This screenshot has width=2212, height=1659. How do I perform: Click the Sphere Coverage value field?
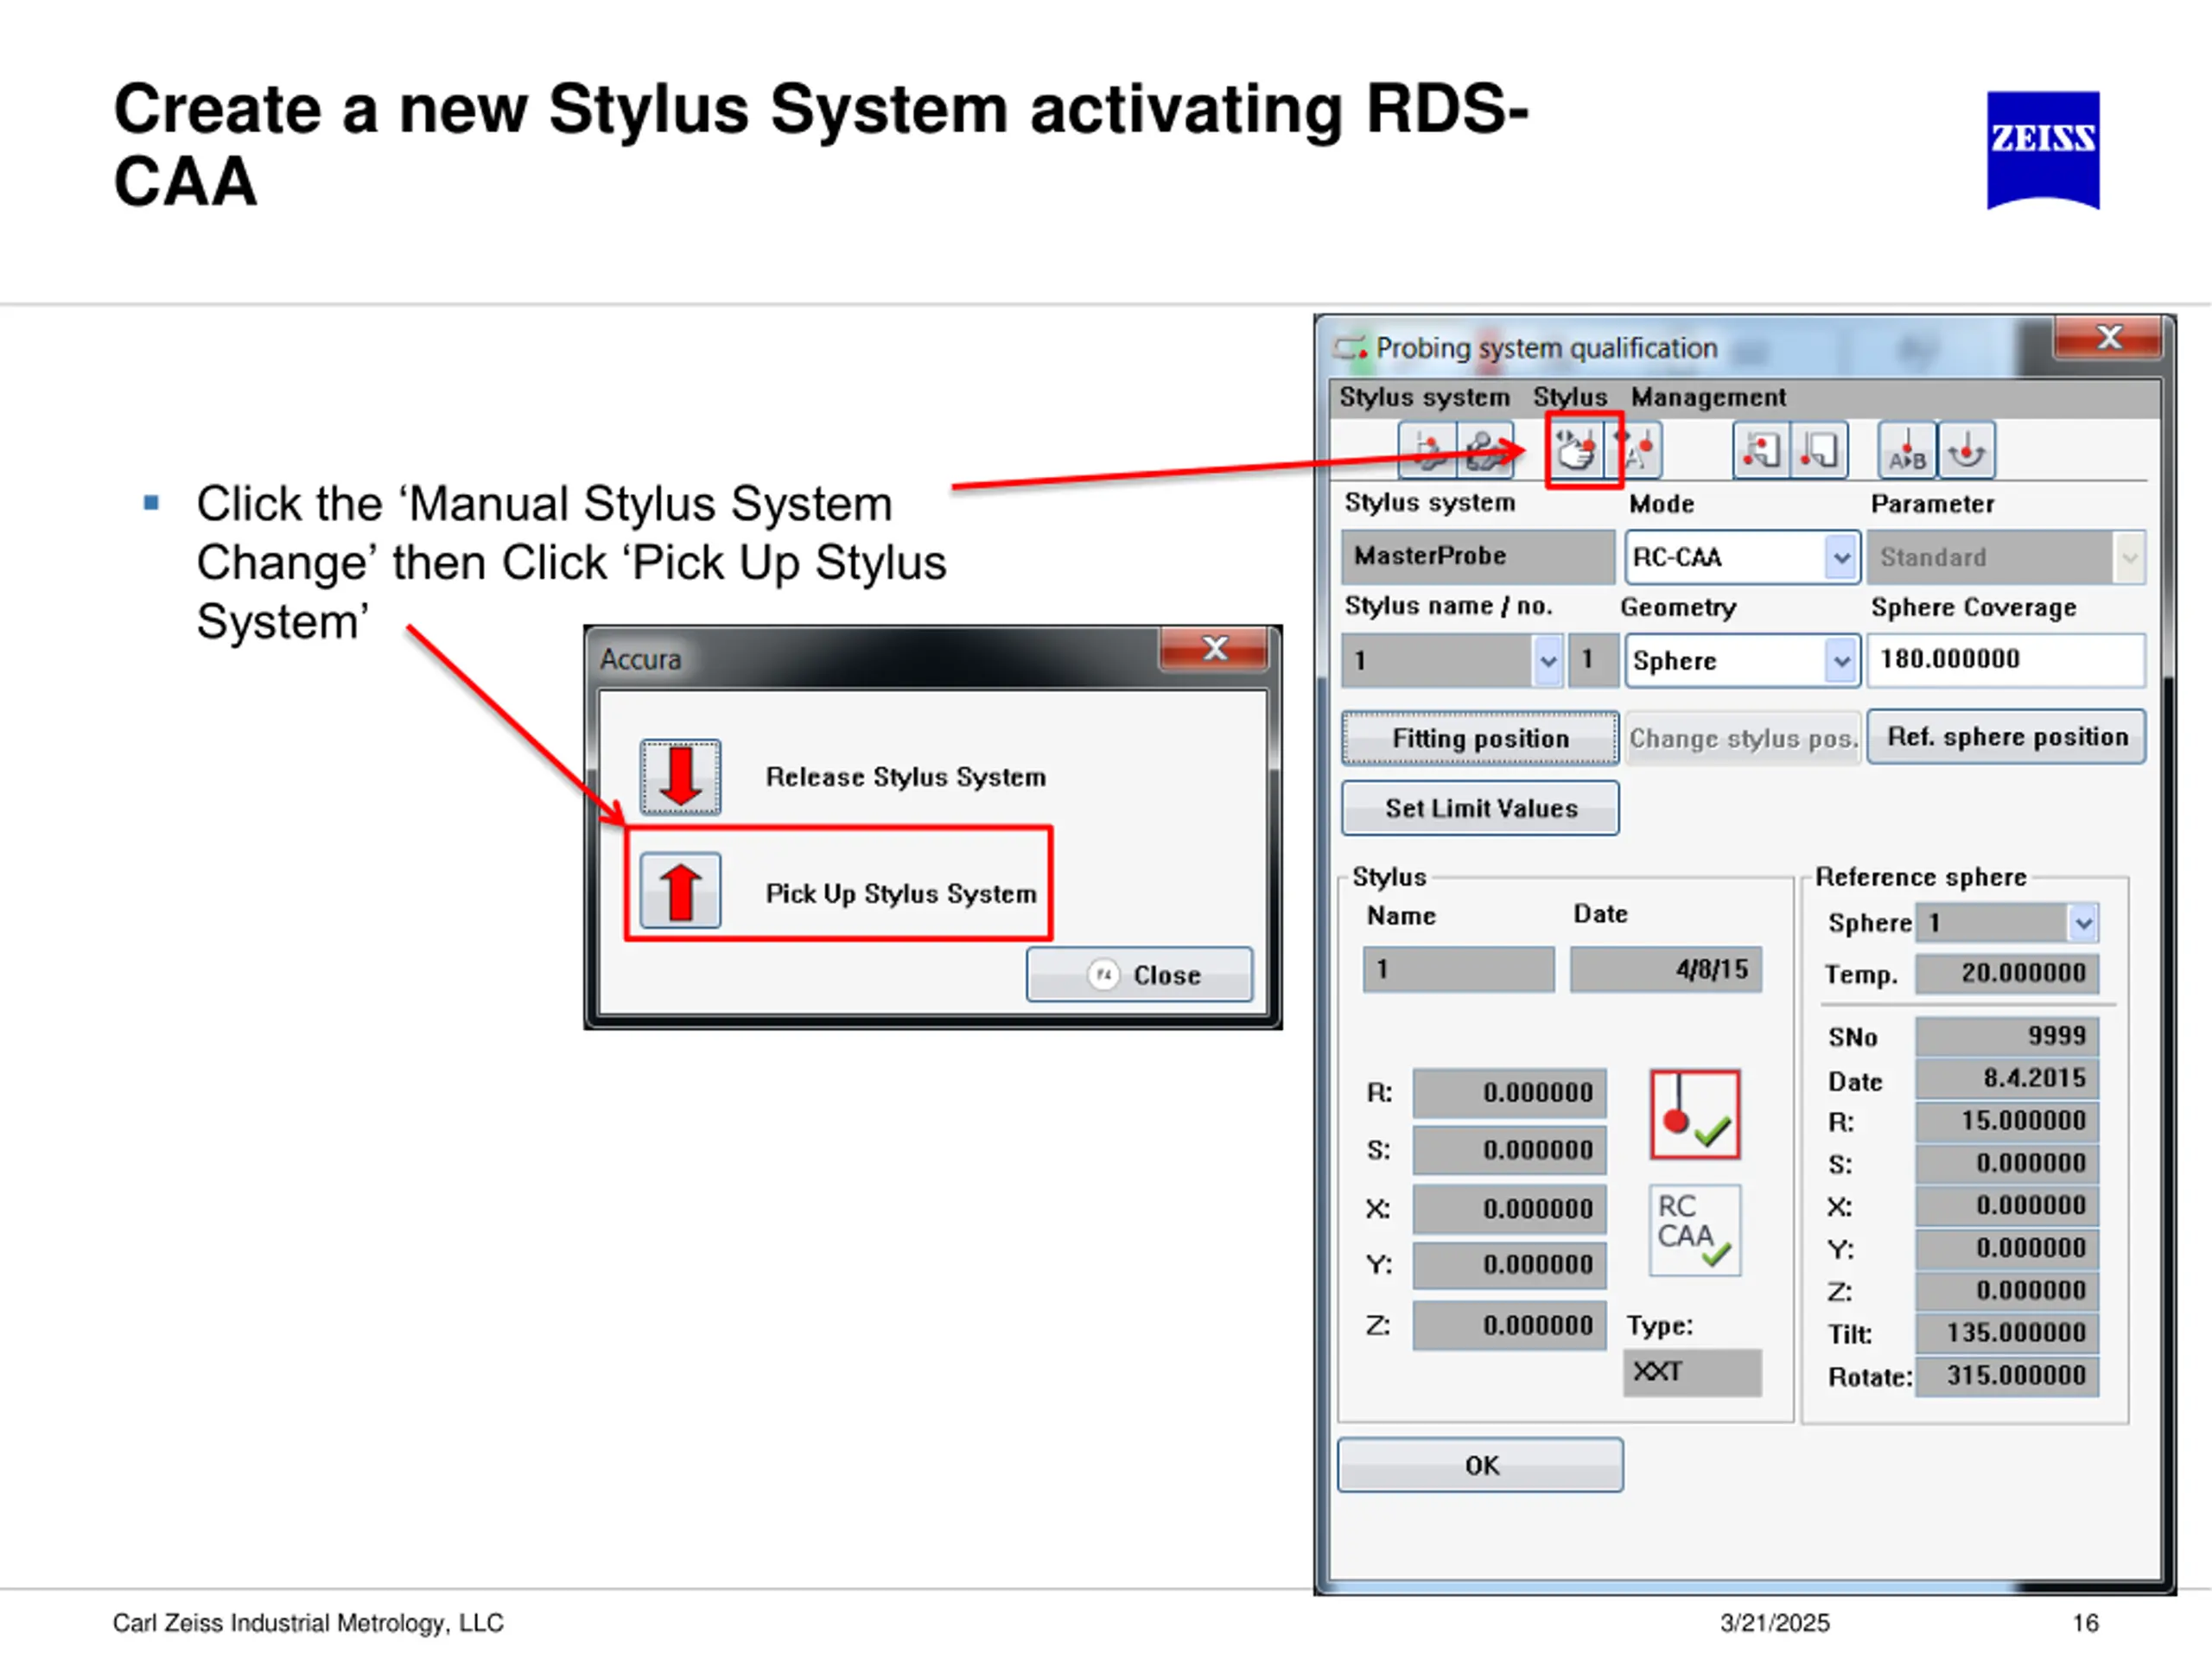[2005, 660]
